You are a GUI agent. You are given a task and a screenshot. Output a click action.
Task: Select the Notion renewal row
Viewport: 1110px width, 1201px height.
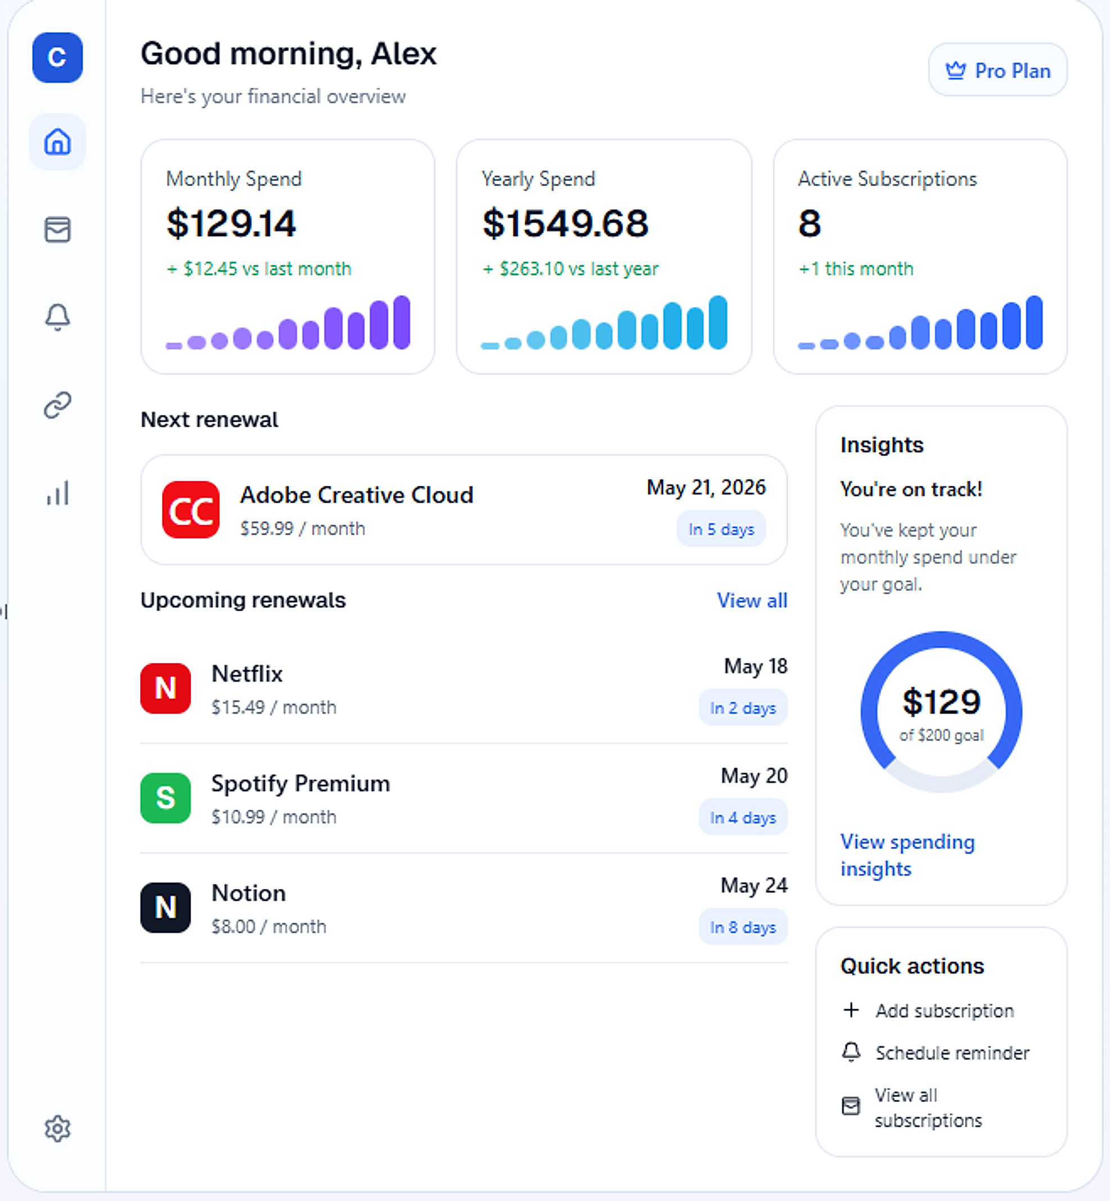464,907
